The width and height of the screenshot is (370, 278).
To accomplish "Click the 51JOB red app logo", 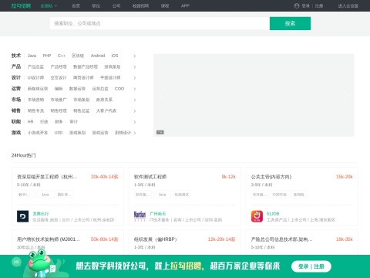I will pyautogui.click(x=257, y=216).
